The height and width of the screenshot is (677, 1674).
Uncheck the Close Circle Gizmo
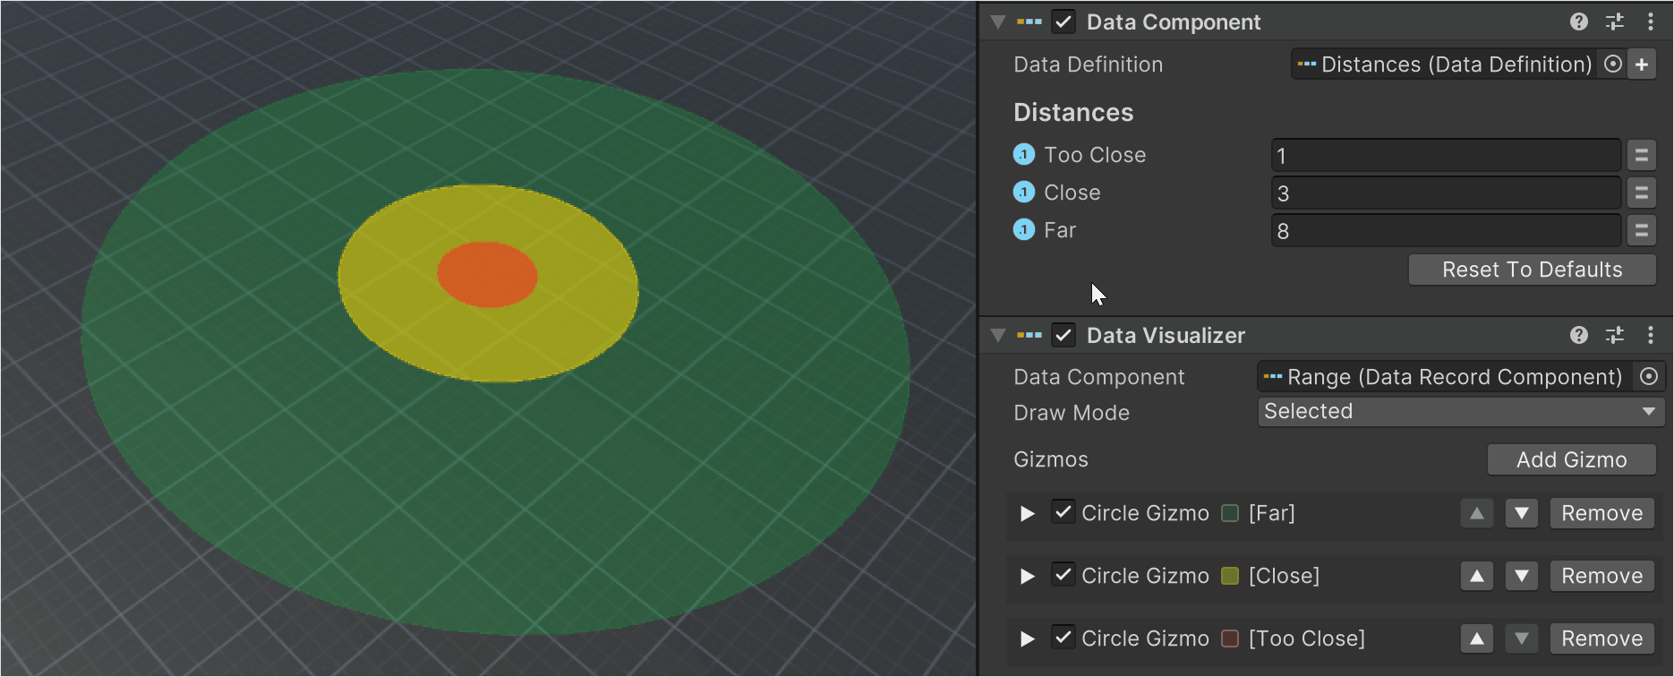click(1063, 575)
